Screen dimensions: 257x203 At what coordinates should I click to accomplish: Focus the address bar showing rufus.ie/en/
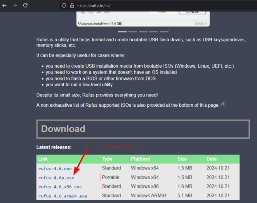coord(159,5)
